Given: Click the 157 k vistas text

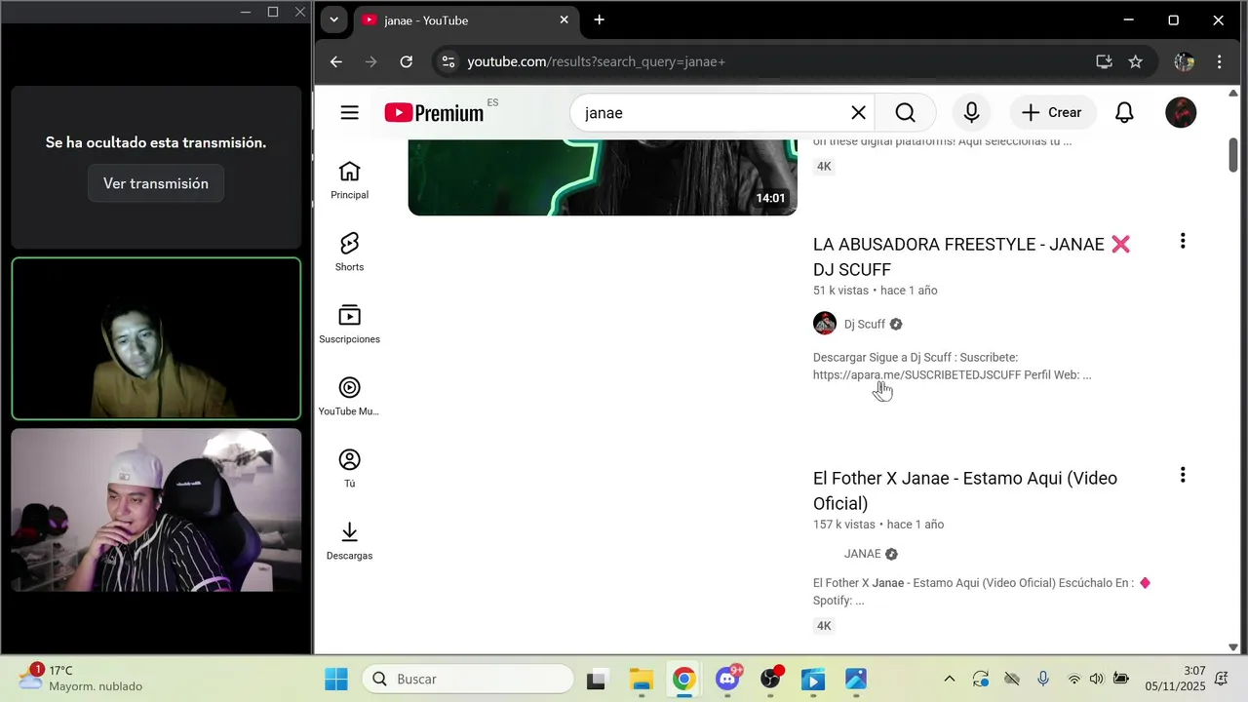Looking at the screenshot, I should tap(844, 525).
